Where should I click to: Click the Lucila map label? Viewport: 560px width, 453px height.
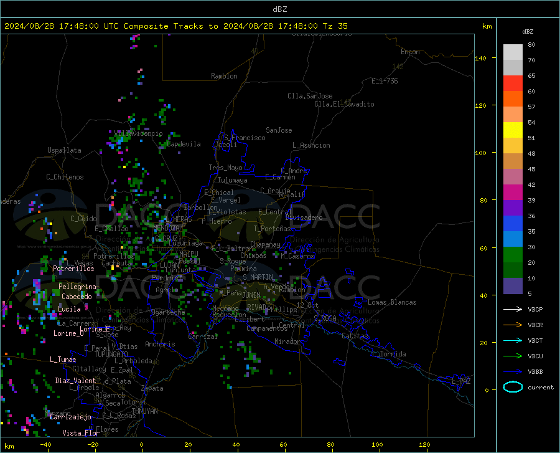point(69,309)
